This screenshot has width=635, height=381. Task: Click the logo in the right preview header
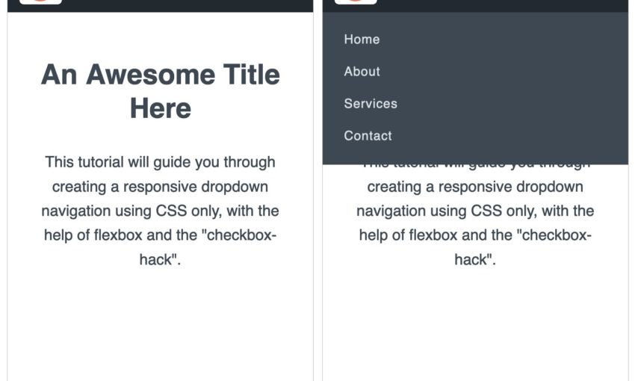click(x=356, y=1)
